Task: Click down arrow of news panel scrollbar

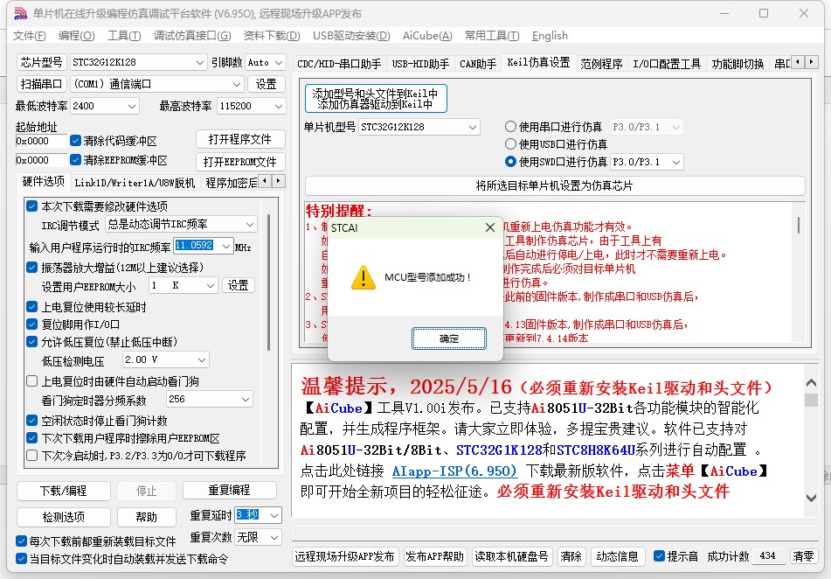Action: click(811, 498)
